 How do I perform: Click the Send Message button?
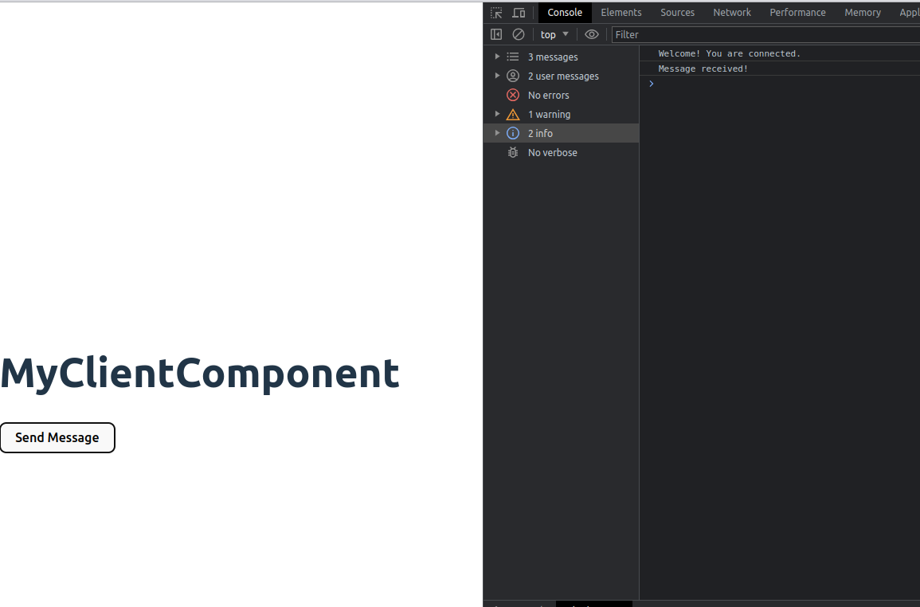(57, 438)
